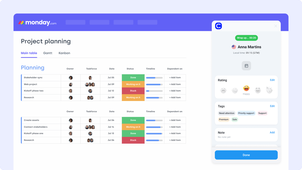Click the blue Done button

[x=246, y=155]
